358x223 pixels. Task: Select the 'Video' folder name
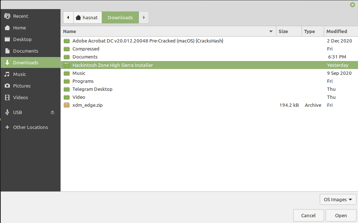pos(79,97)
